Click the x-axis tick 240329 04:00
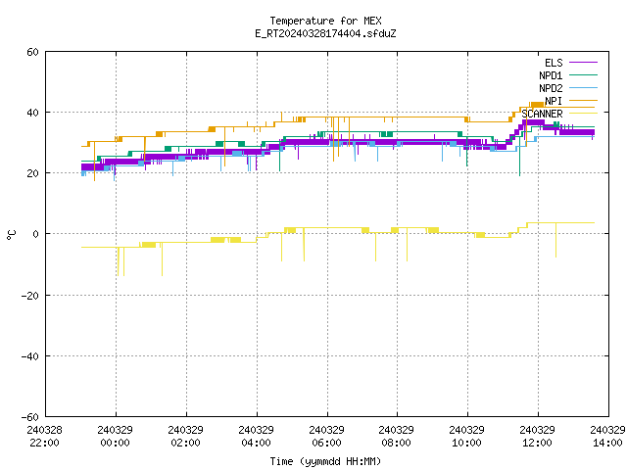 point(256,436)
